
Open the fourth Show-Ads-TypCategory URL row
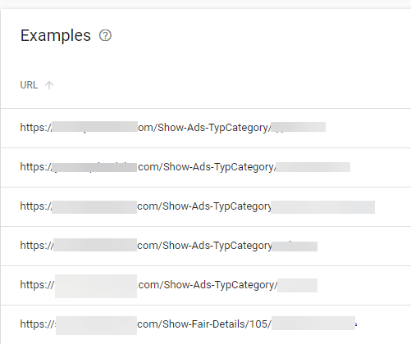[x=206, y=246]
